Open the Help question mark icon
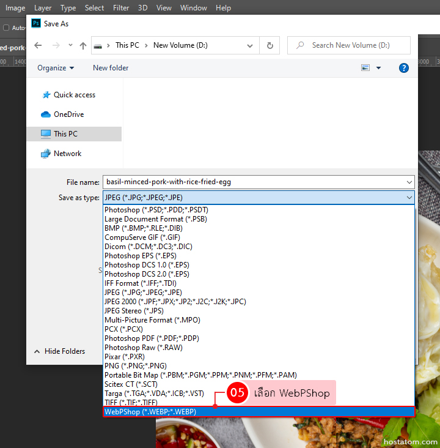The width and height of the screenshot is (440, 448). click(403, 68)
